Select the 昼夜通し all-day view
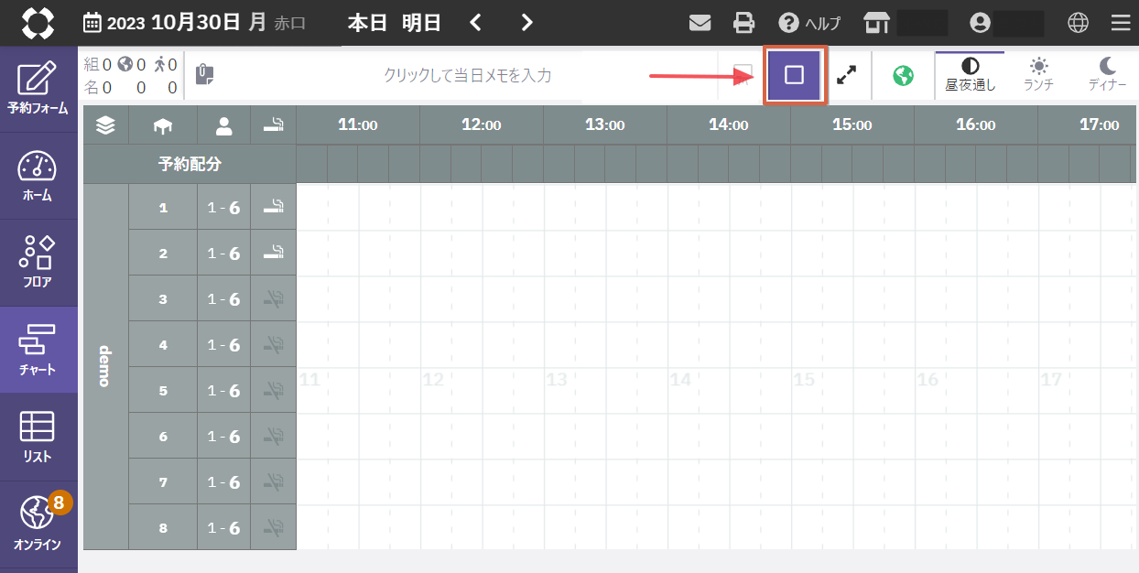Screen dimensions: 1139x573 click(x=970, y=75)
